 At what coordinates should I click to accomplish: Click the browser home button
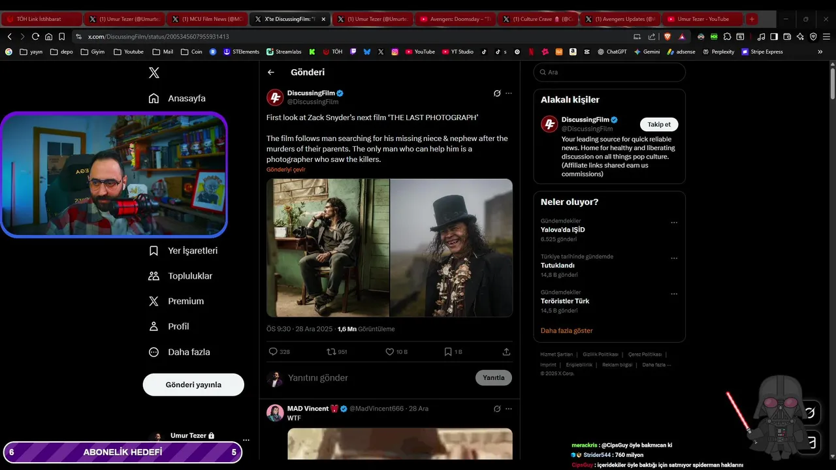48,37
